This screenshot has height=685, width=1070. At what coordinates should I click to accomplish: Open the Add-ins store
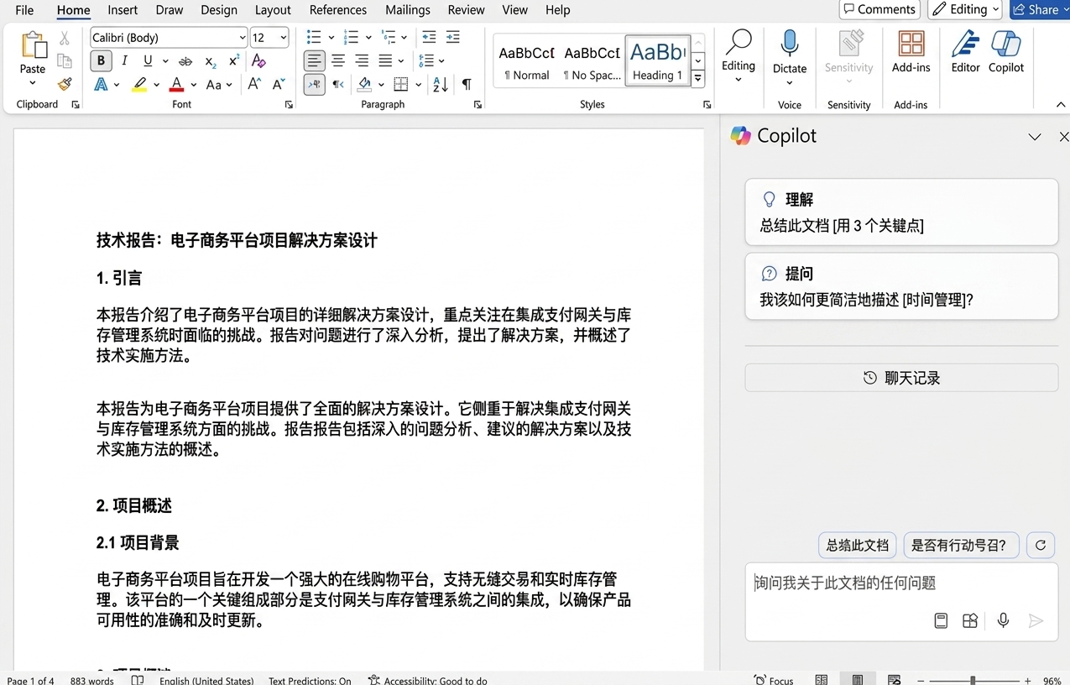pyautogui.click(x=911, y=52)
